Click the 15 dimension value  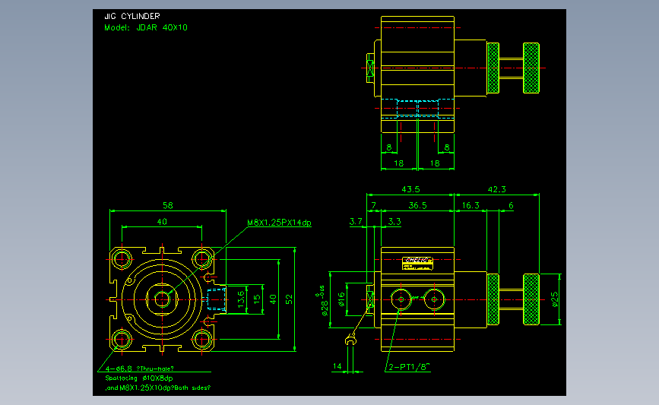257,299
